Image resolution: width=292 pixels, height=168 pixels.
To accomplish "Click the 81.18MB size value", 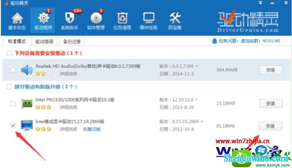I will [x=225, y=126].
